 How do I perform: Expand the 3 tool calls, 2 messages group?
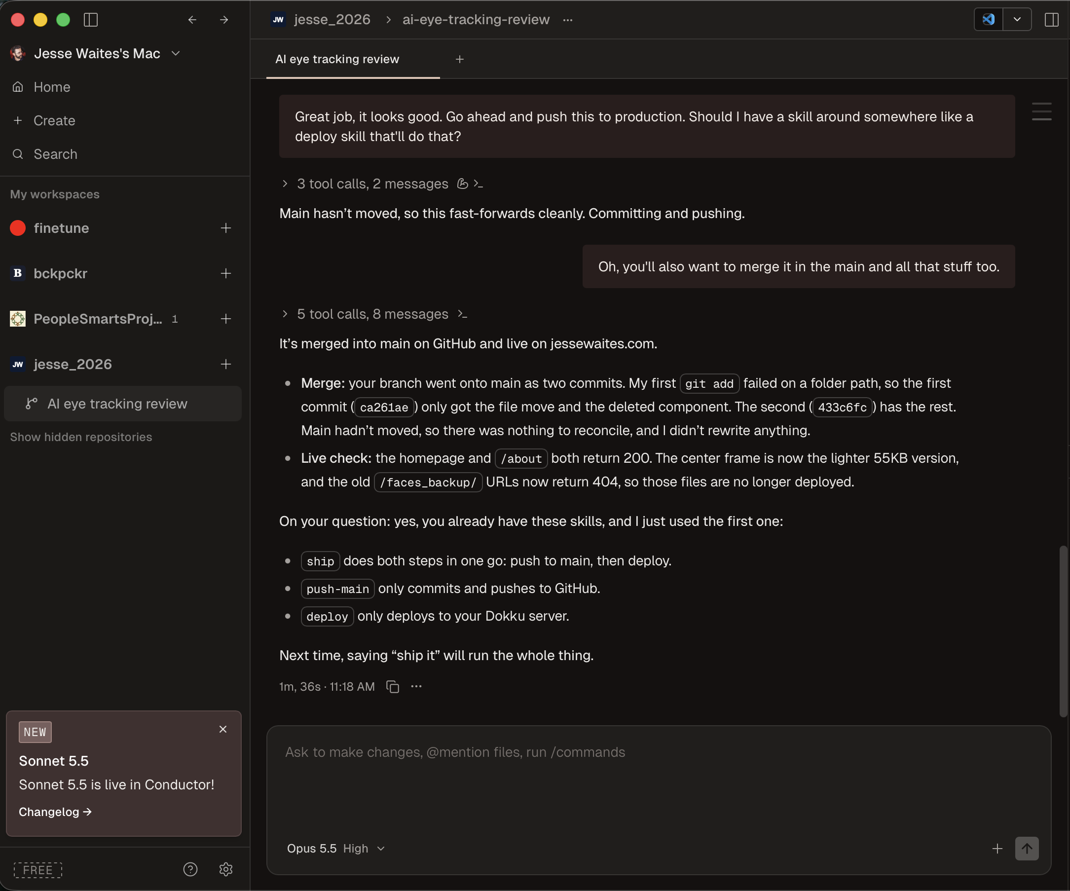pyautogui.click(x=372, y=184)
